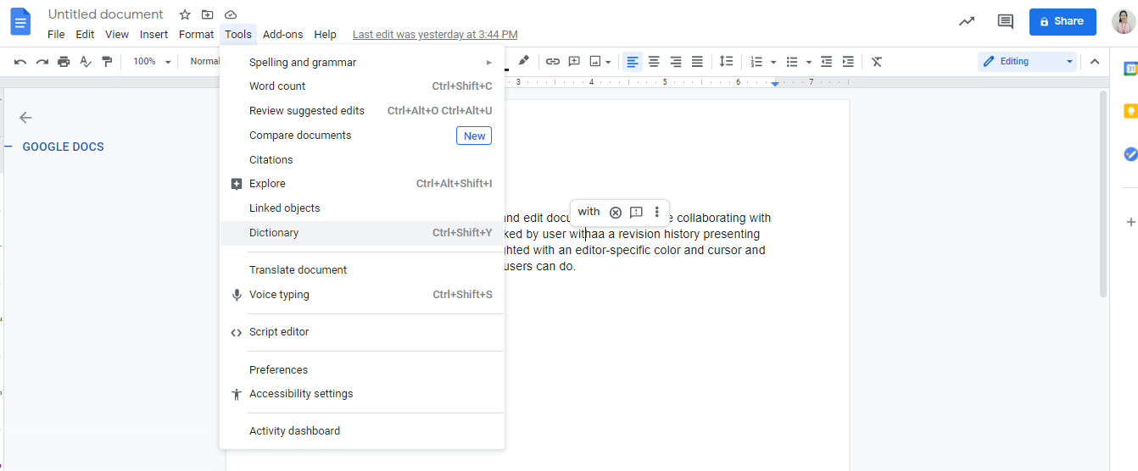Open comment history icon
This screenshot has width=1138, height=471.
pos(1006,22)
